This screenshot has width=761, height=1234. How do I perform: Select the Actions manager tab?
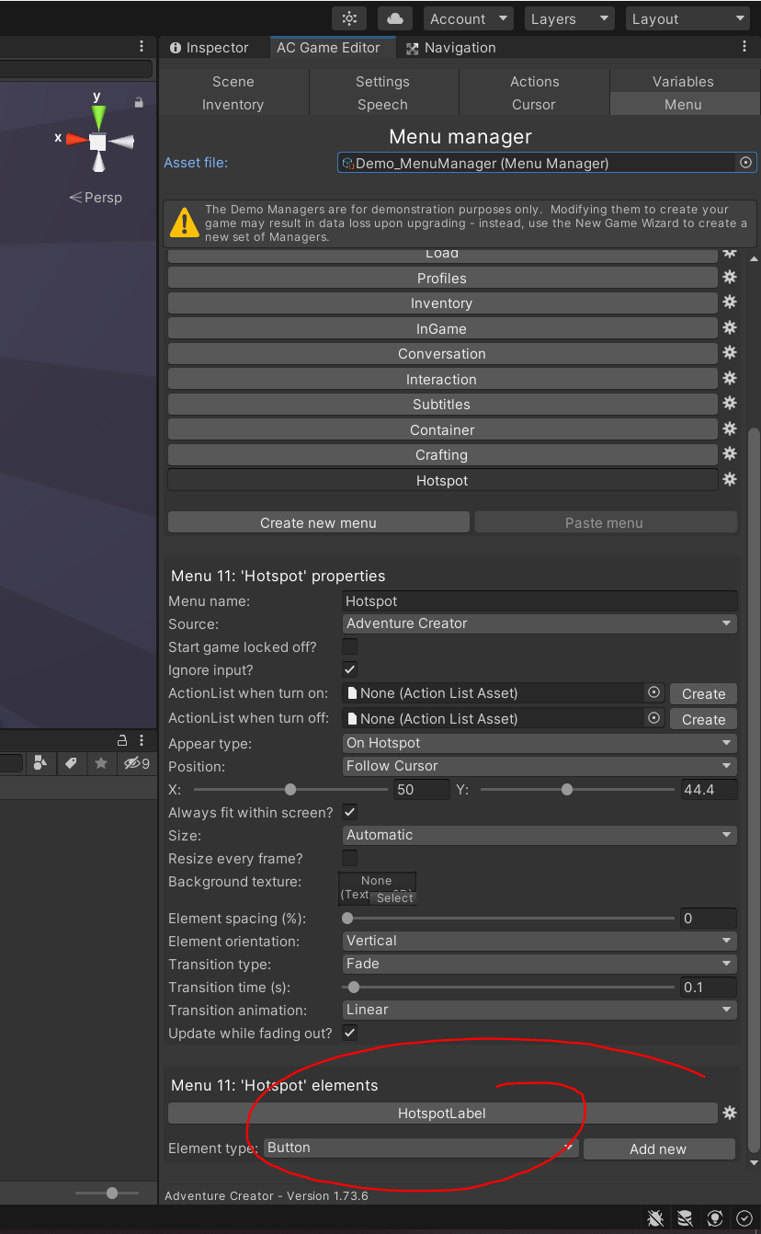(534, 82)
